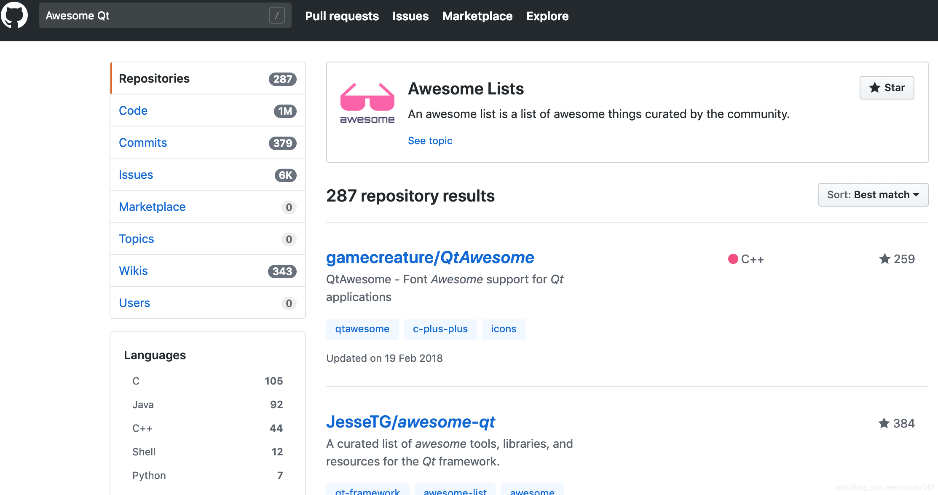This screenshot has width=938, height=495.
Task: Star the Awesome Lists topic
Action: (x=887, y=88)
